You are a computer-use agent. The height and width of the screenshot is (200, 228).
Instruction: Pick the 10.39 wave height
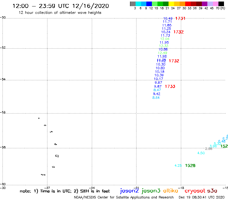coord(159,75)
